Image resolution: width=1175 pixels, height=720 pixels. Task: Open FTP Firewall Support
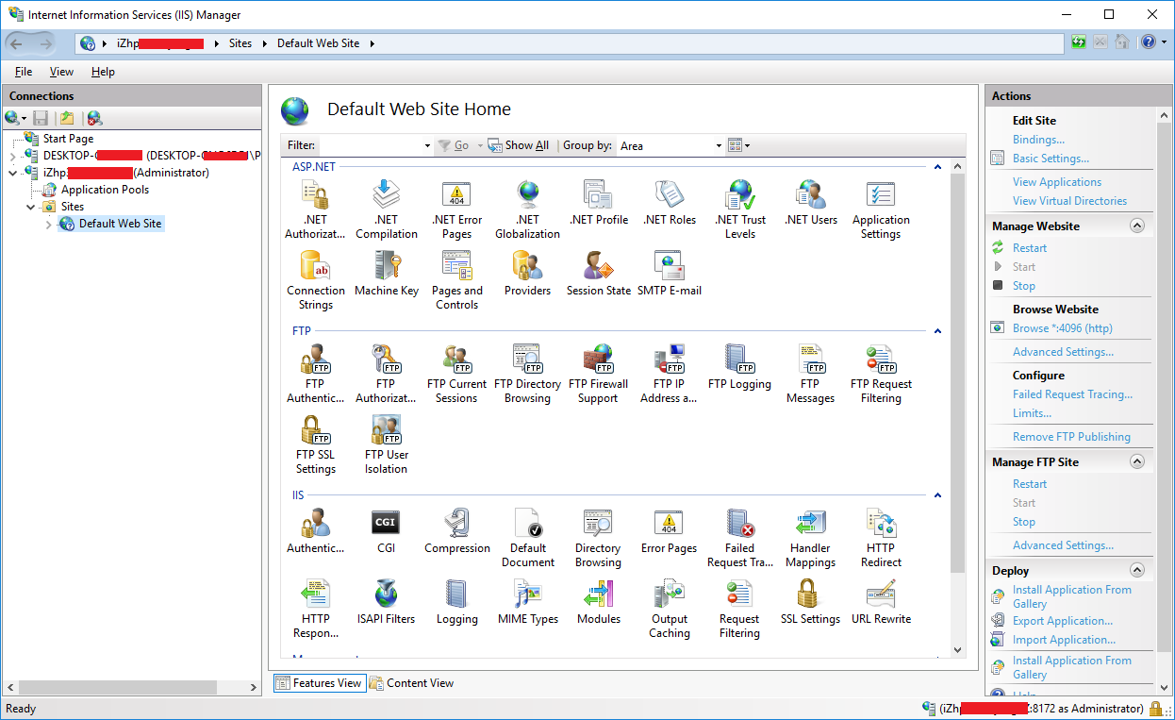pos(598,373)
